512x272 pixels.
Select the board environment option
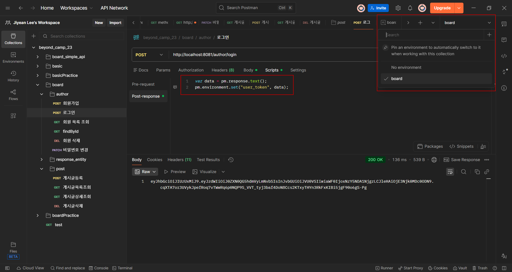point(436,79)
